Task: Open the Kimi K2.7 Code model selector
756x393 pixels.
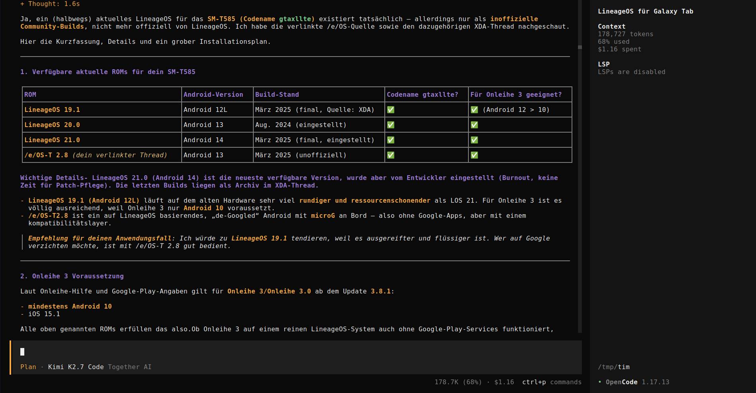Action: pyautogui.click(x=76, y=367)
